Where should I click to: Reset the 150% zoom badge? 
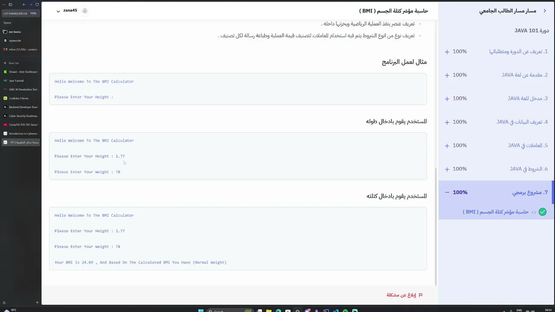(x=33, y=13)
